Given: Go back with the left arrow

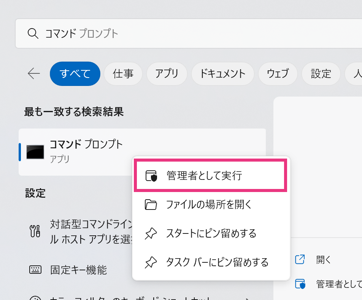Looking at the screenshot, I should pos(34,74).
